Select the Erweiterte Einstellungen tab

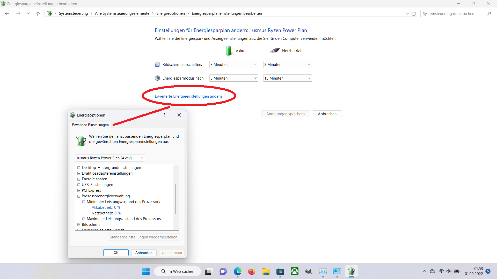point(90,125)
